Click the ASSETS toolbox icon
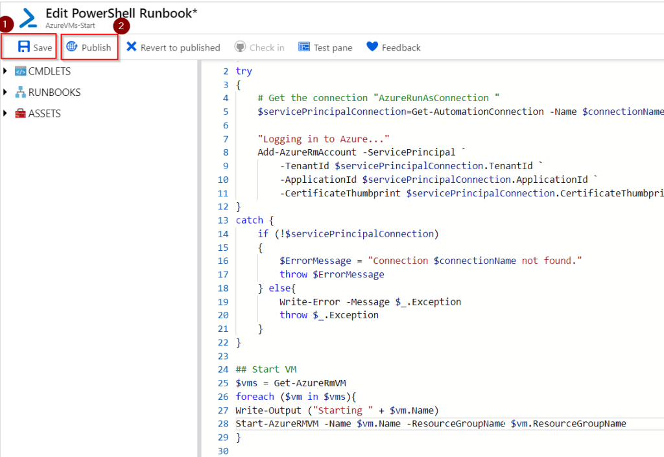Image resolution: width=664 pixels, height=457 pixels. 20,113
